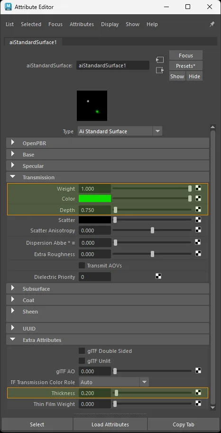221x433 pixels.
Task: Expand the Specular section
Action: [x=13, y=165]
